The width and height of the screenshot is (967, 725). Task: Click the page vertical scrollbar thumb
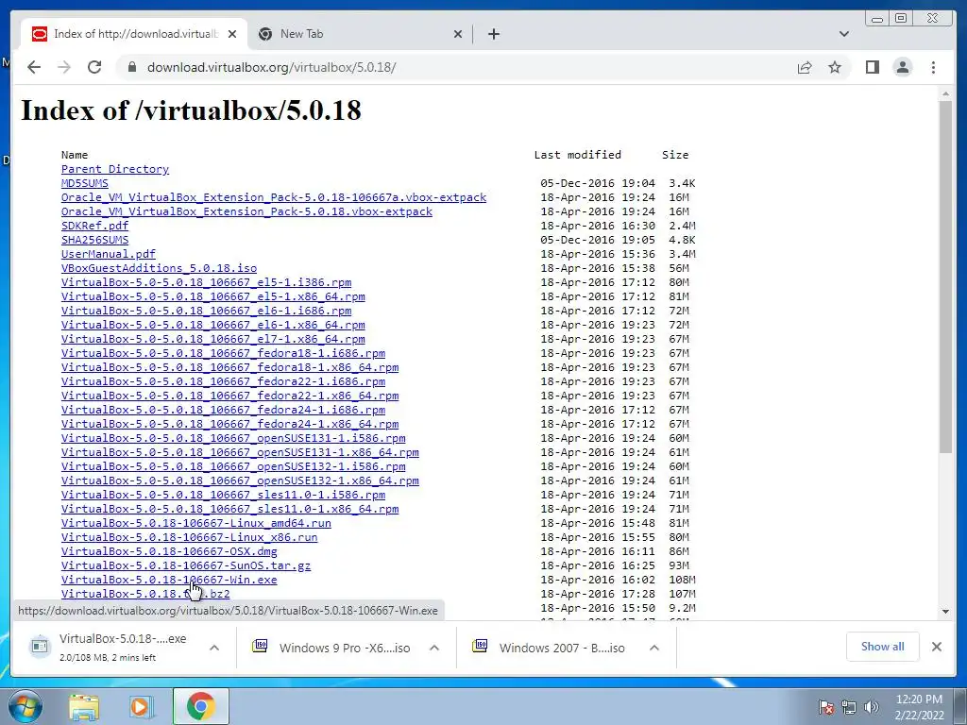[945, 277]
